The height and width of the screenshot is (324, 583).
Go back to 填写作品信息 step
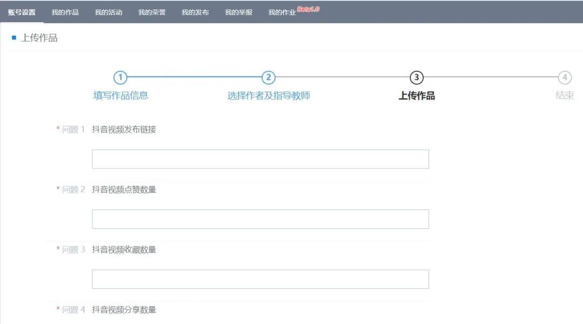point(120,96)
